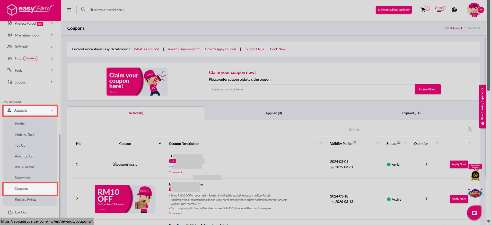The image size is (492, 225).
Task: Click the Status help icon
Action: tap(398, 143)
